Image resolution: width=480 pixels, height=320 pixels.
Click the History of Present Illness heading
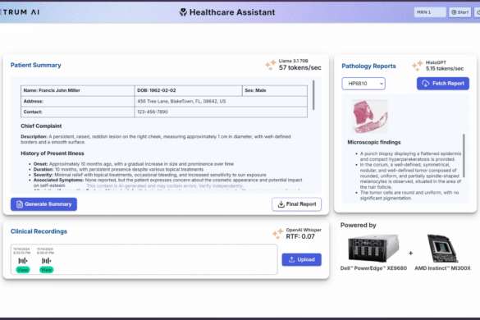53,153
